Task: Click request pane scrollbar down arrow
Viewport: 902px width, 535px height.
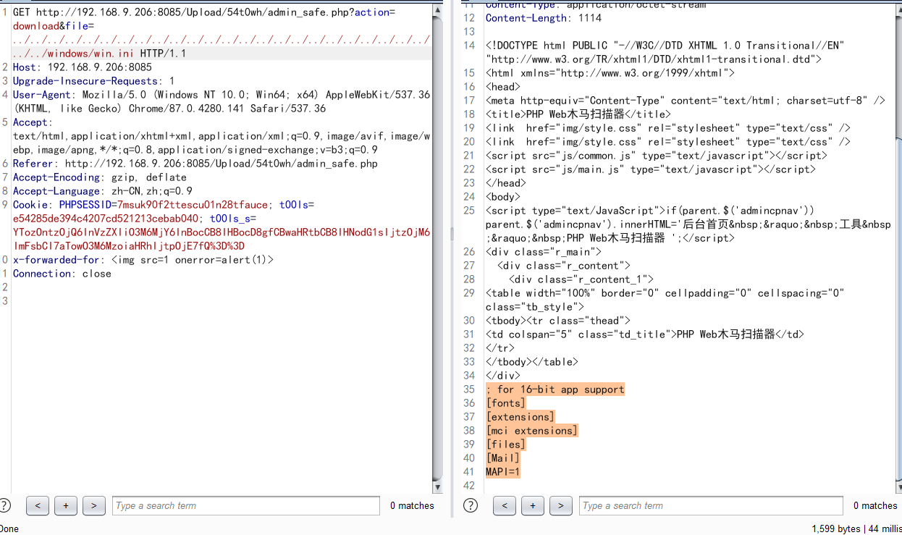Action: click(x=437, y=487)
